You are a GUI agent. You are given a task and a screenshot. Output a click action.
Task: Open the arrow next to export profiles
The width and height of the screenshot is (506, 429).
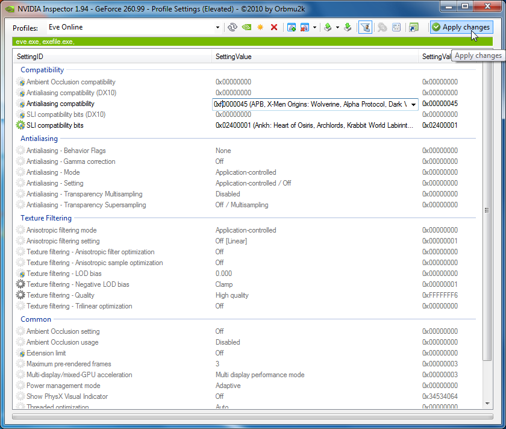point(337,27)
